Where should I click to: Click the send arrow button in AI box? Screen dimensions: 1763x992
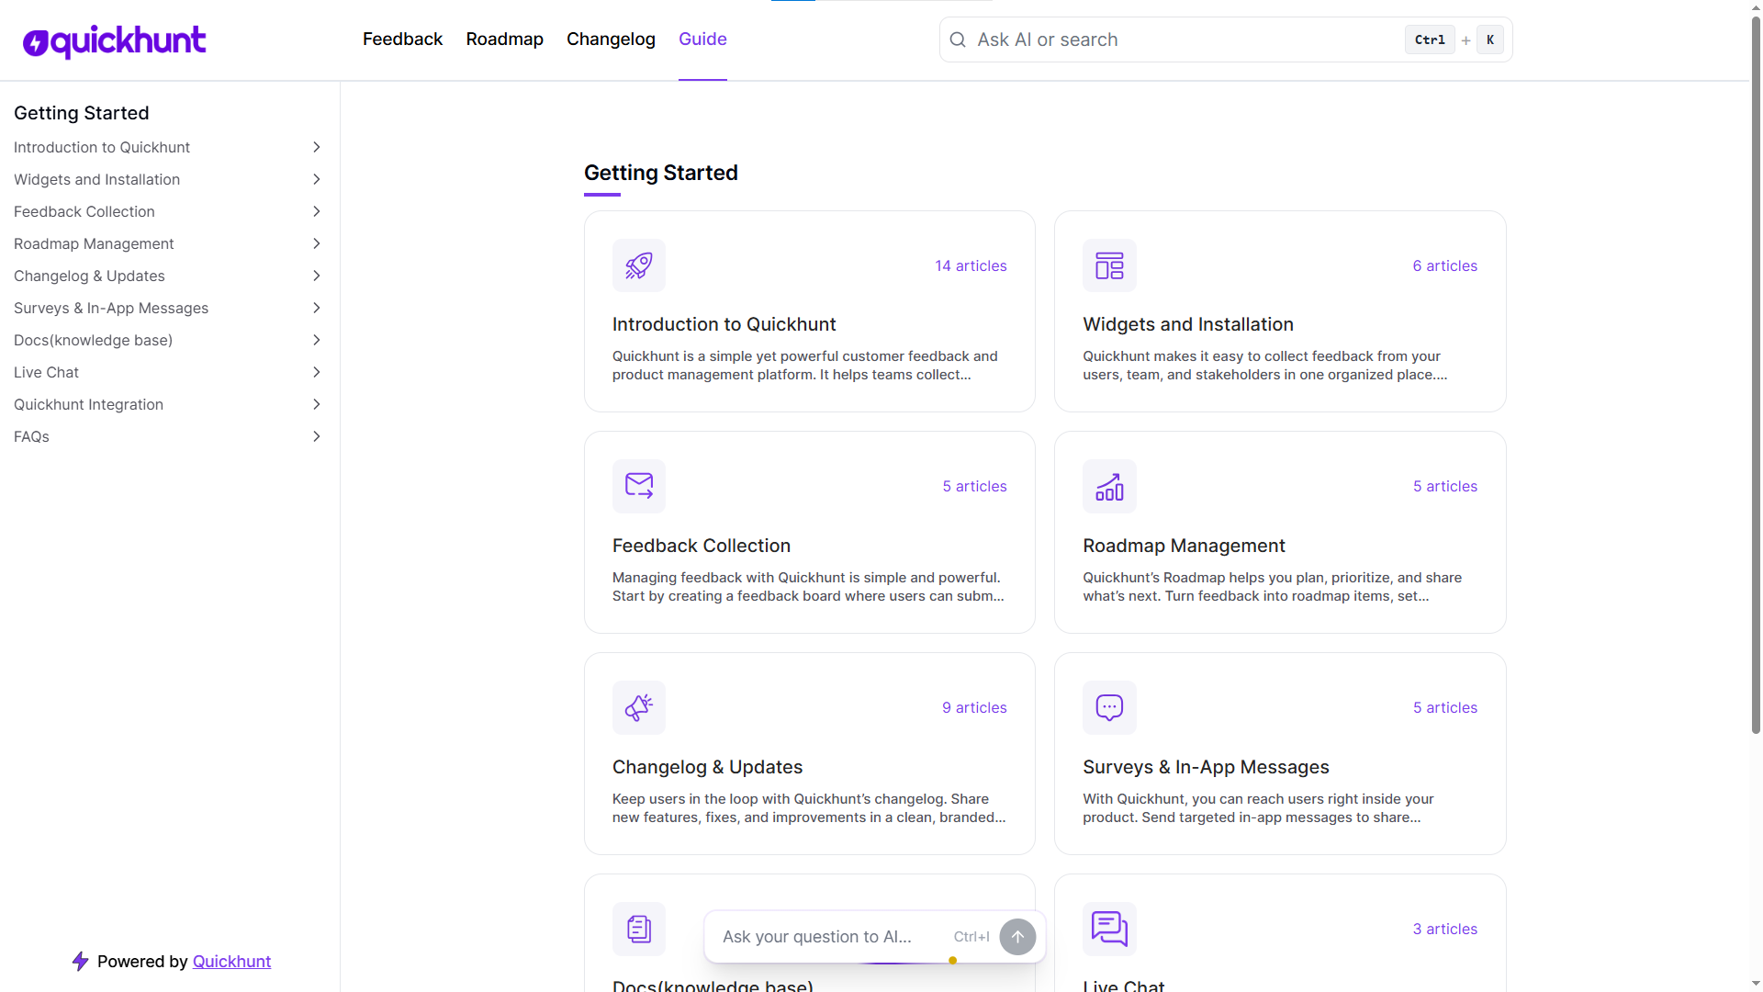[x=1017, y=937]
